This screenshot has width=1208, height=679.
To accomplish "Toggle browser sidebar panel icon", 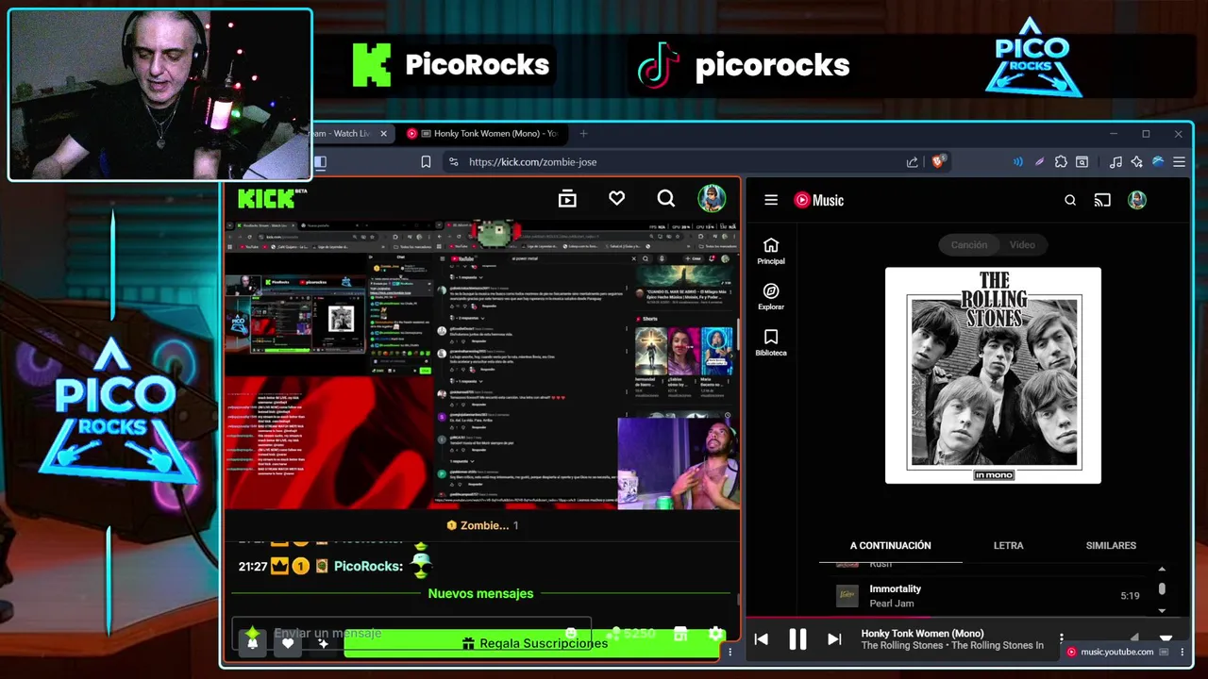I will tap(320, 162).
